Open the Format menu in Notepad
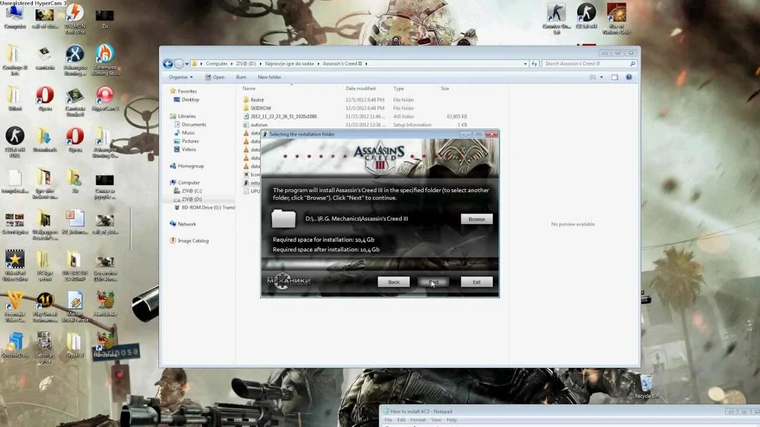Screen dimensions: 760x427 point(418,420)
